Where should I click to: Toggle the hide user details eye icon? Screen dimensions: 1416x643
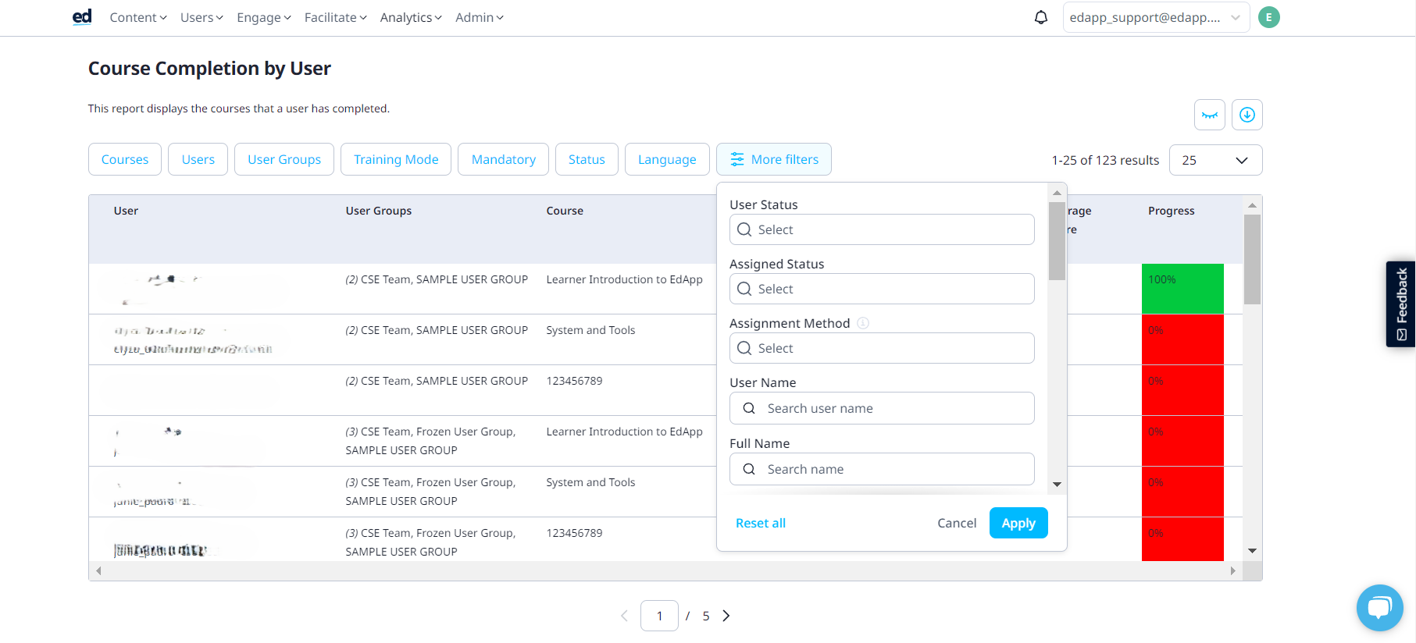(1210, 115)
